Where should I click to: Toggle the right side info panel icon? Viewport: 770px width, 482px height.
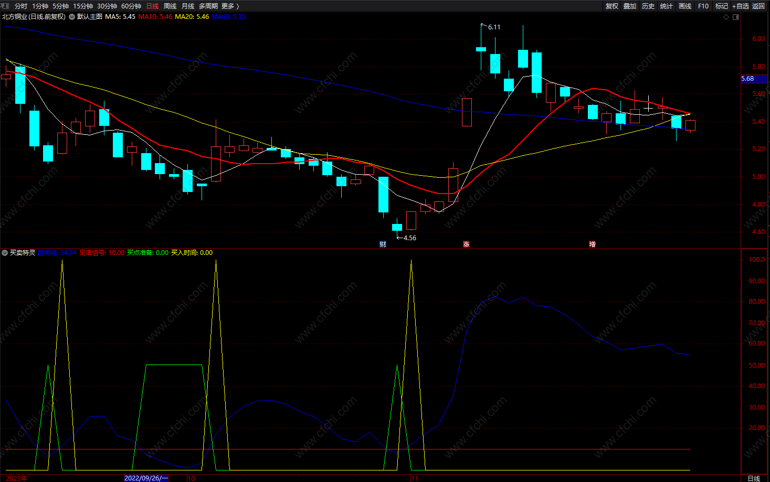(x=736, y=17)
